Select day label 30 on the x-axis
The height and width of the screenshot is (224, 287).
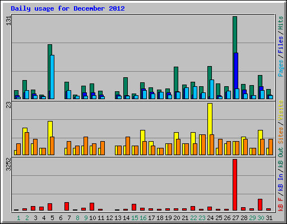pyautogui.click(x=261, y=218)
